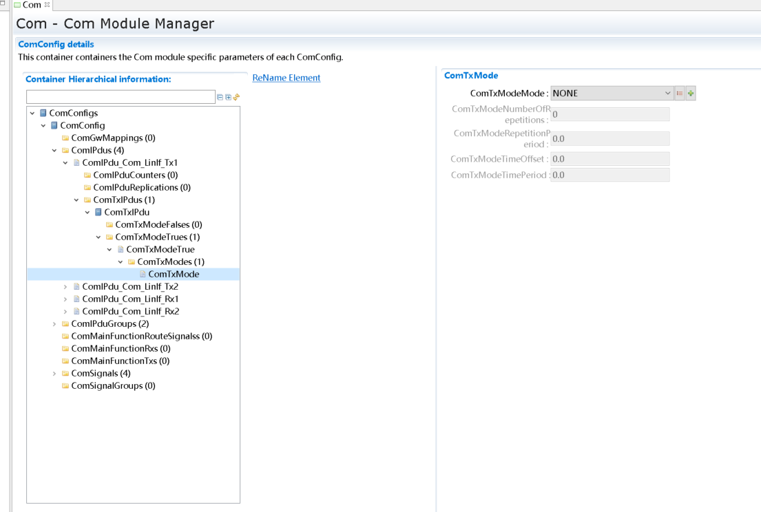Click the ComTxIPdu container icon
The image size is (761, 512).
tap(98, 212)
